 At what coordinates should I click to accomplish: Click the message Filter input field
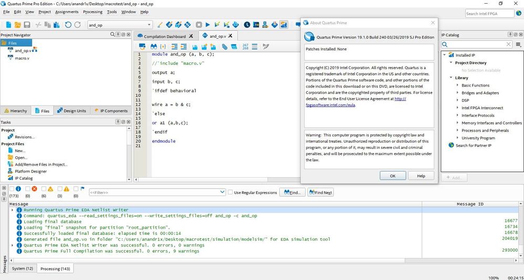coord(156,192)
